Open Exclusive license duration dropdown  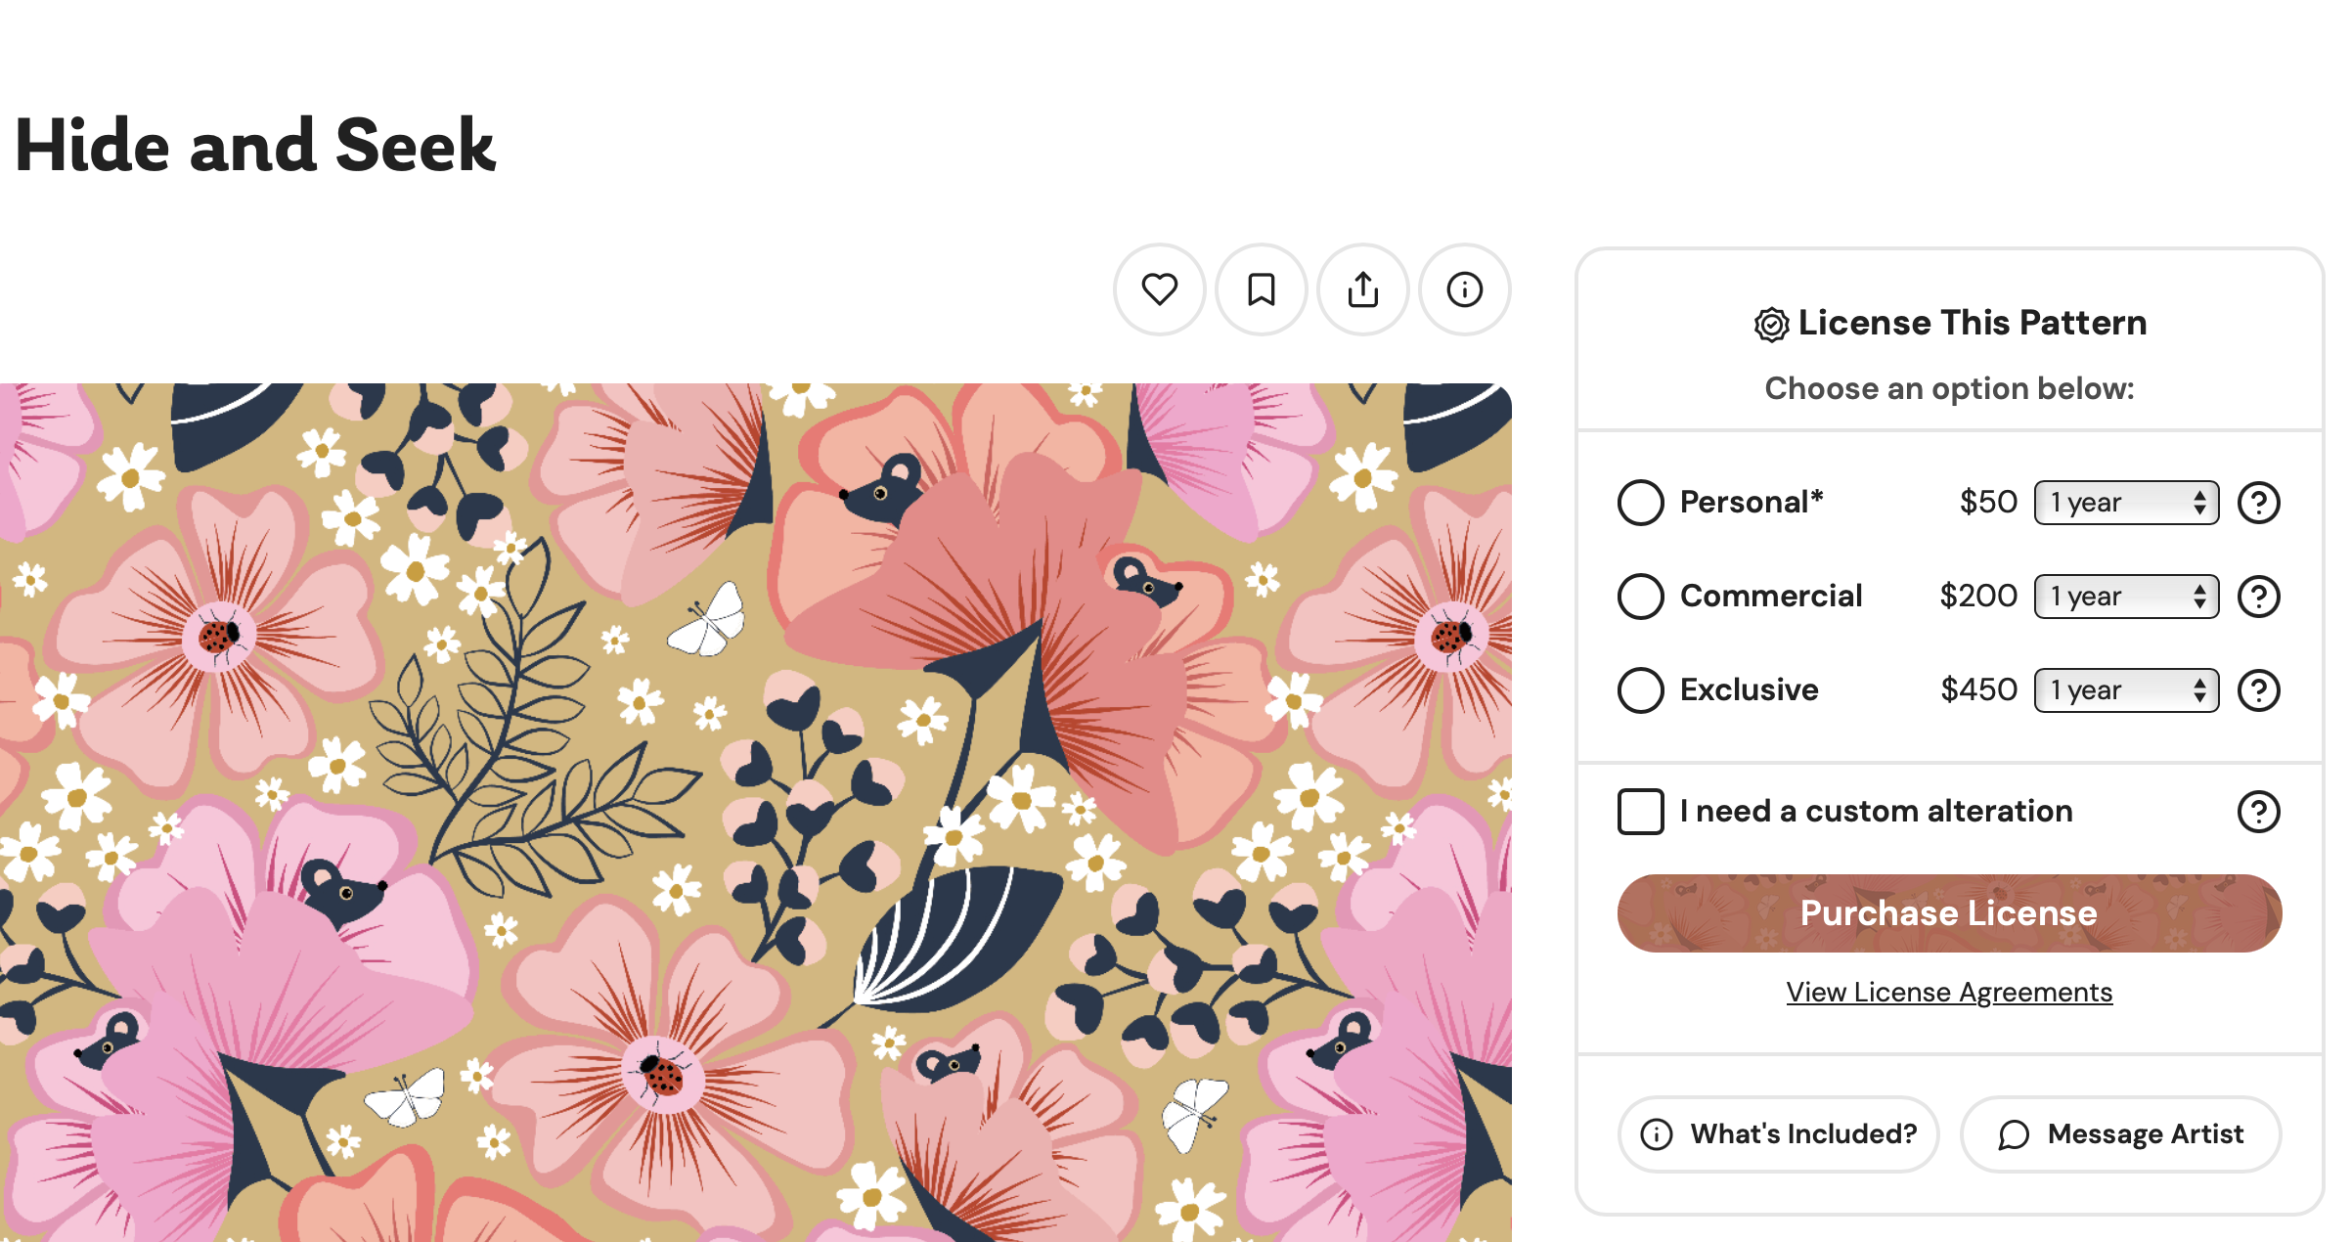[2125, 690]
